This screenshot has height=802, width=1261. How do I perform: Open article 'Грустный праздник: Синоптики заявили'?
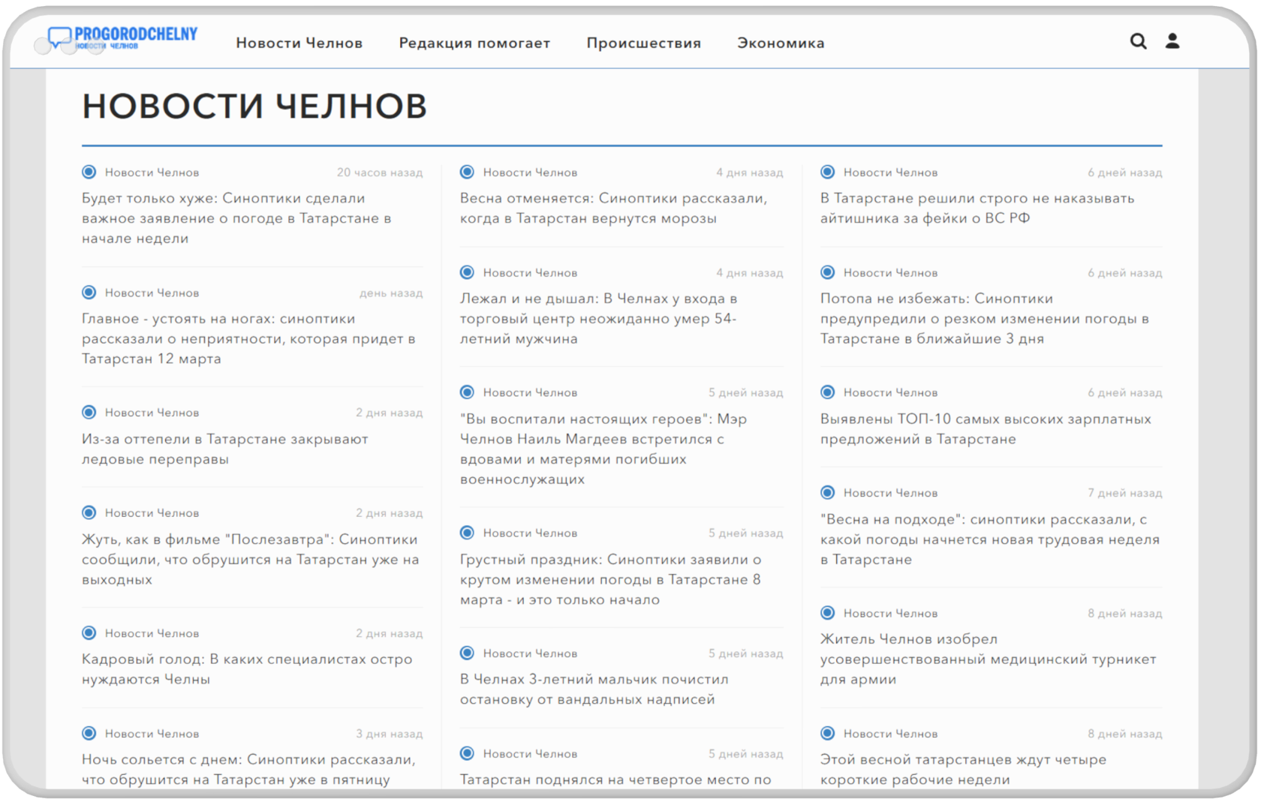(611, 579)
